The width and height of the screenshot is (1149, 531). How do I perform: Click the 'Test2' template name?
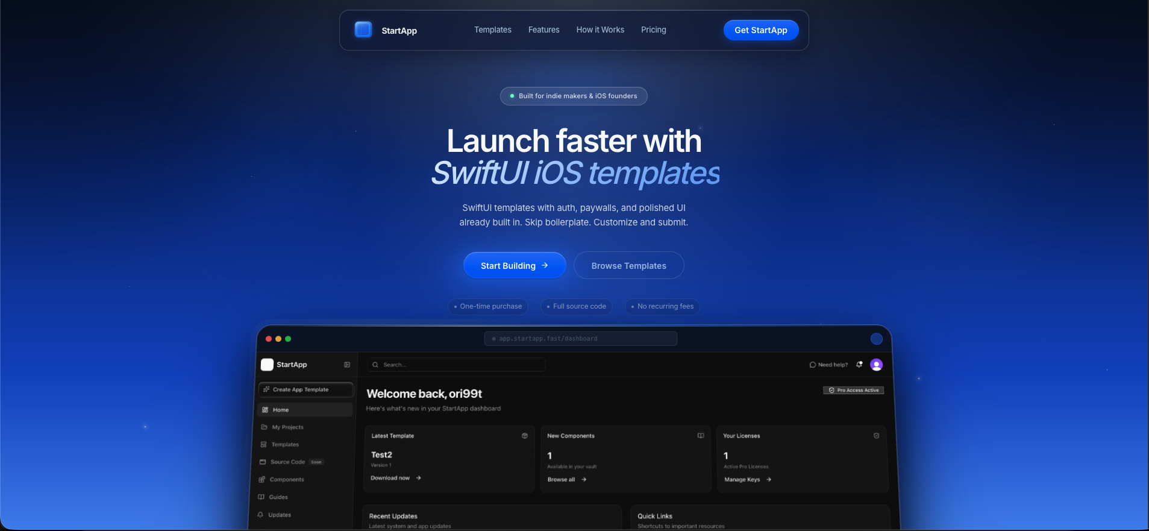tap(381, 455)
